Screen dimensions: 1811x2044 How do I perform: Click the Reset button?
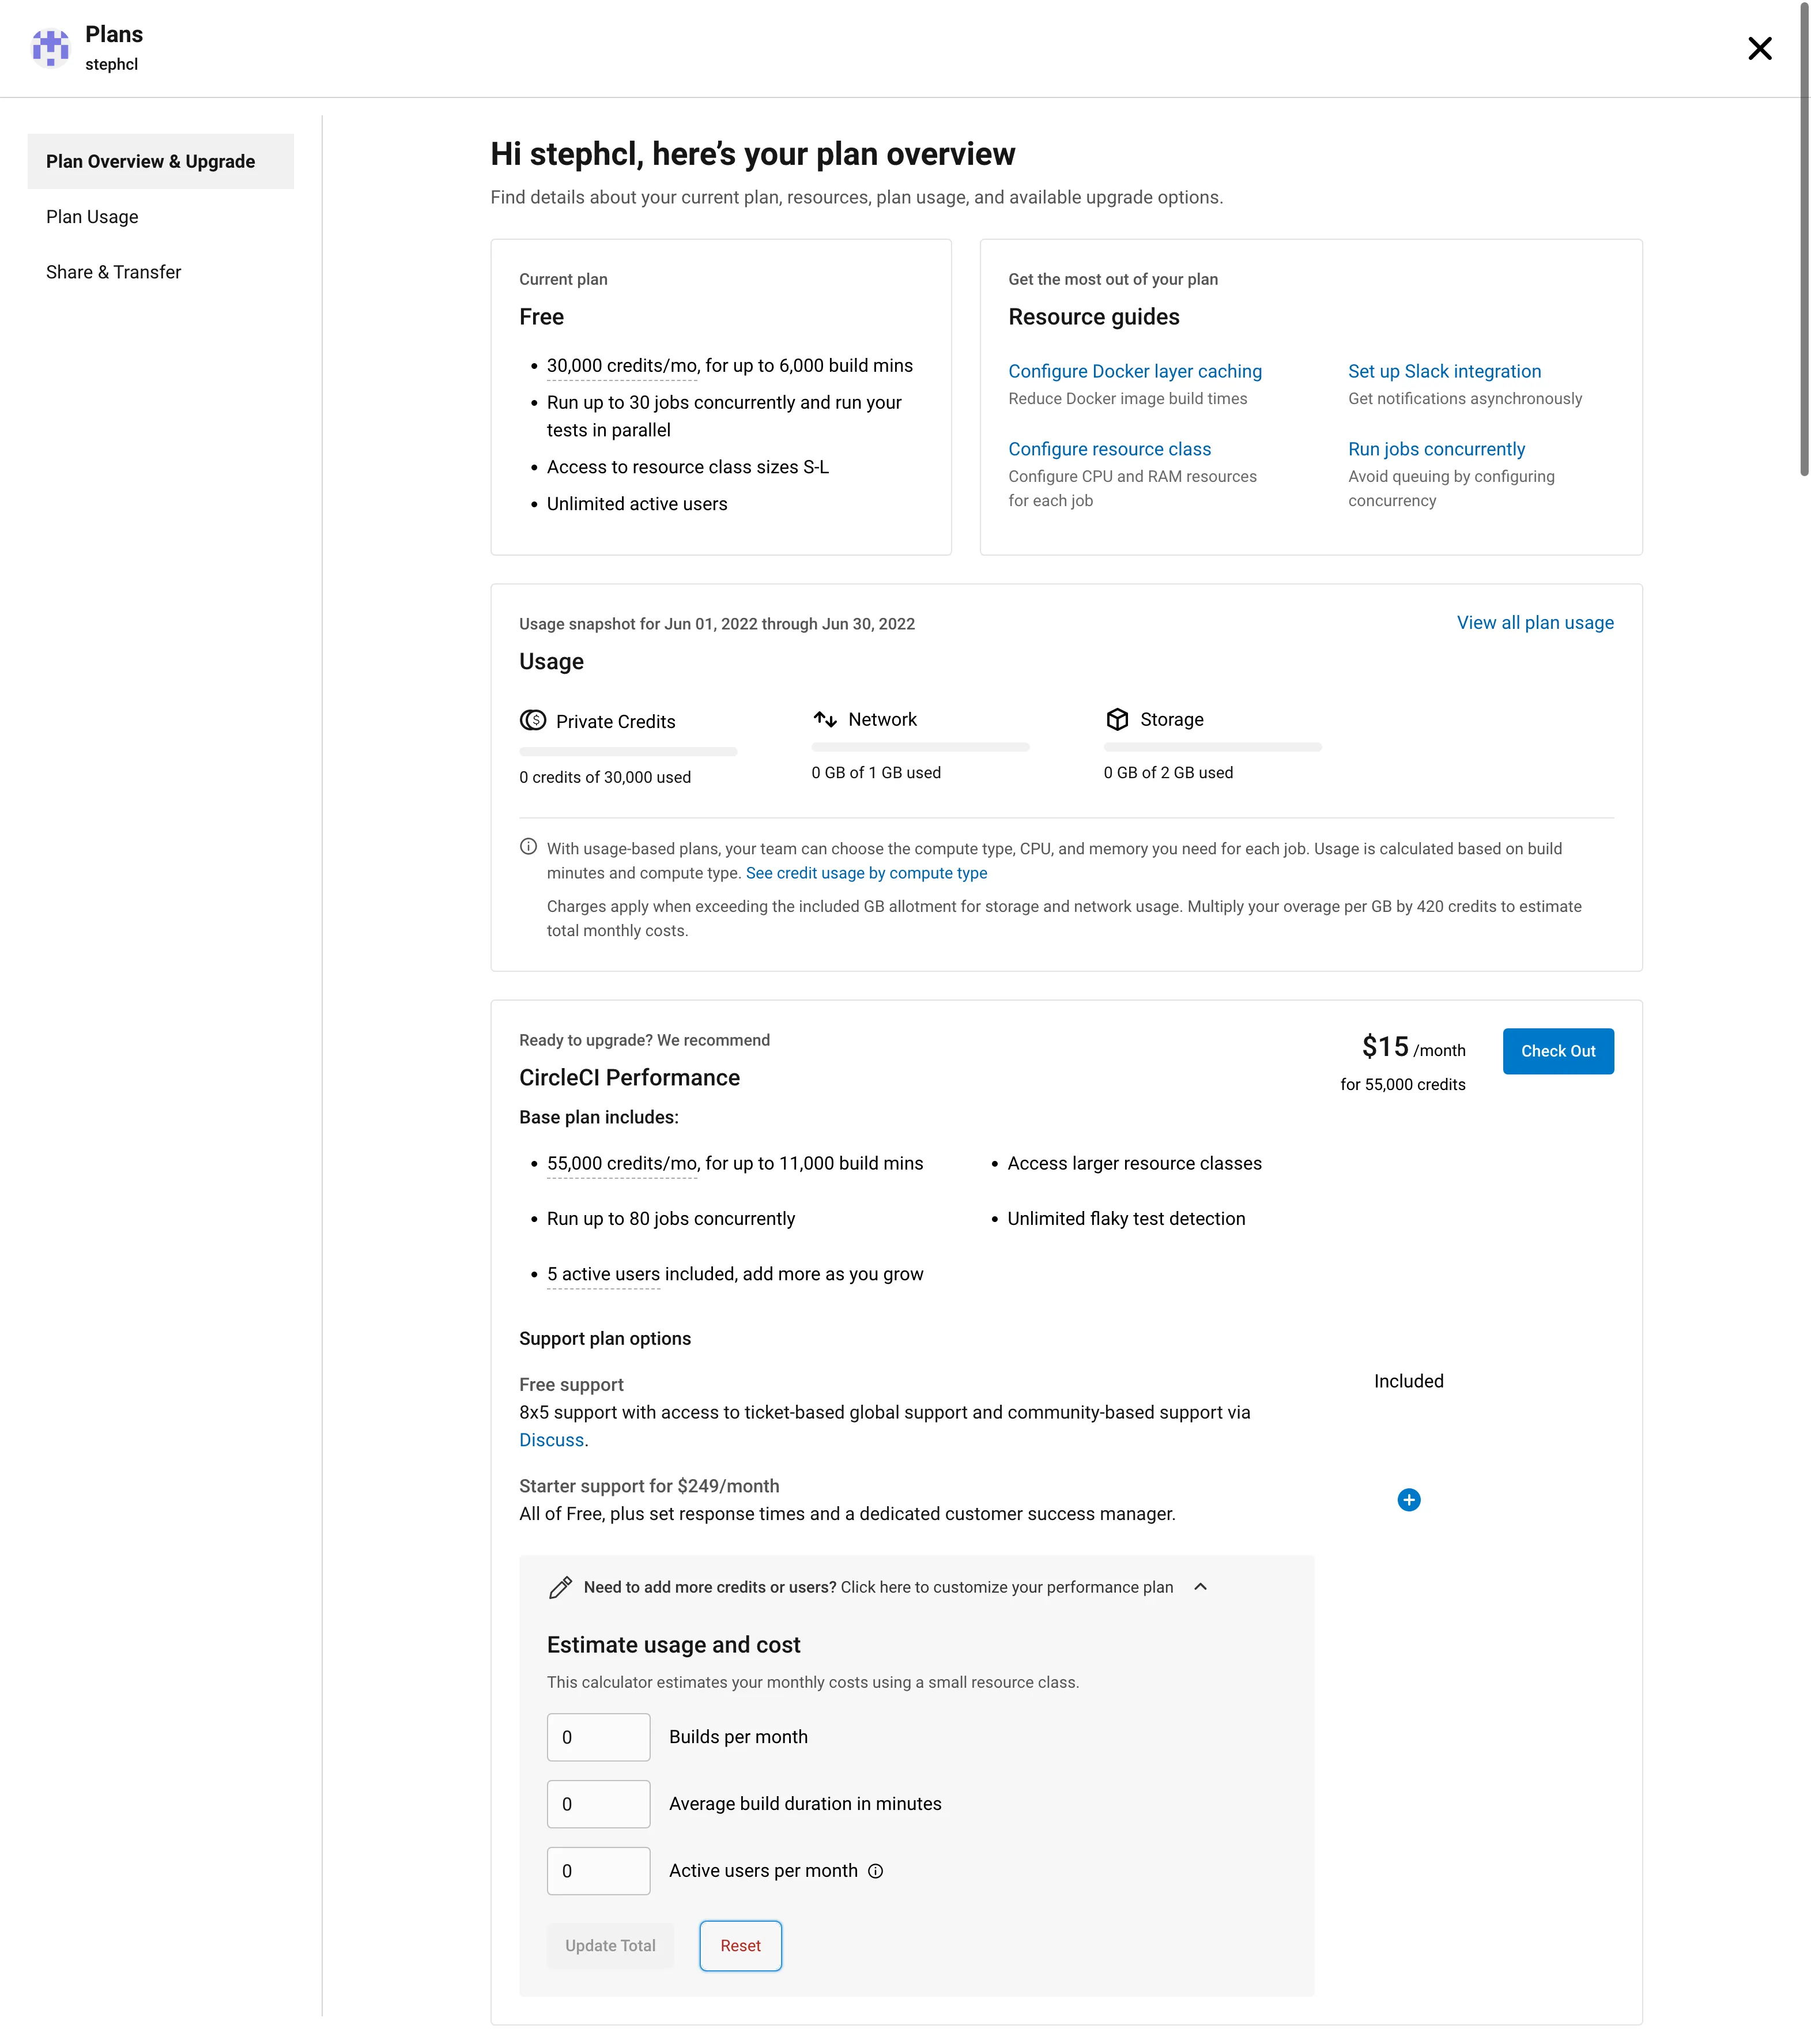point(740,1946)
